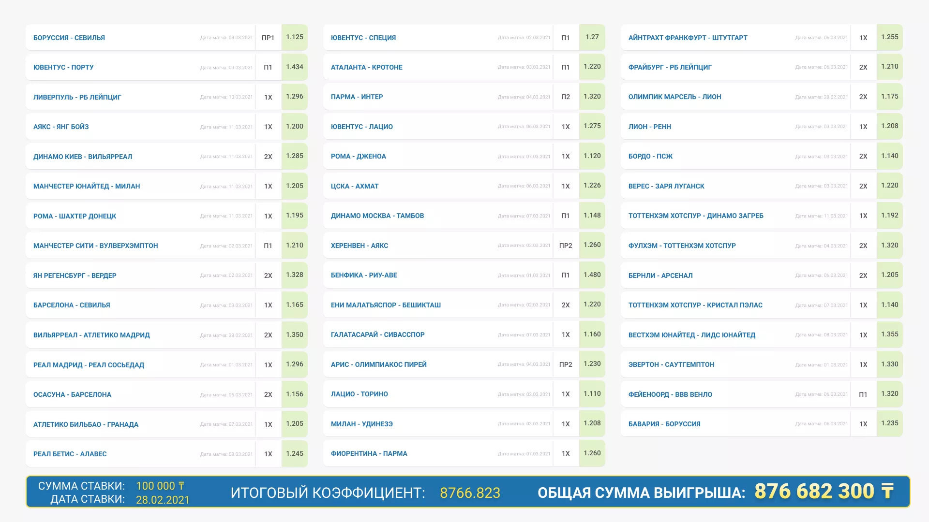929x522 pixels.
Task: Click the Боруссия - Севилья match title
Action: point(69,38)
